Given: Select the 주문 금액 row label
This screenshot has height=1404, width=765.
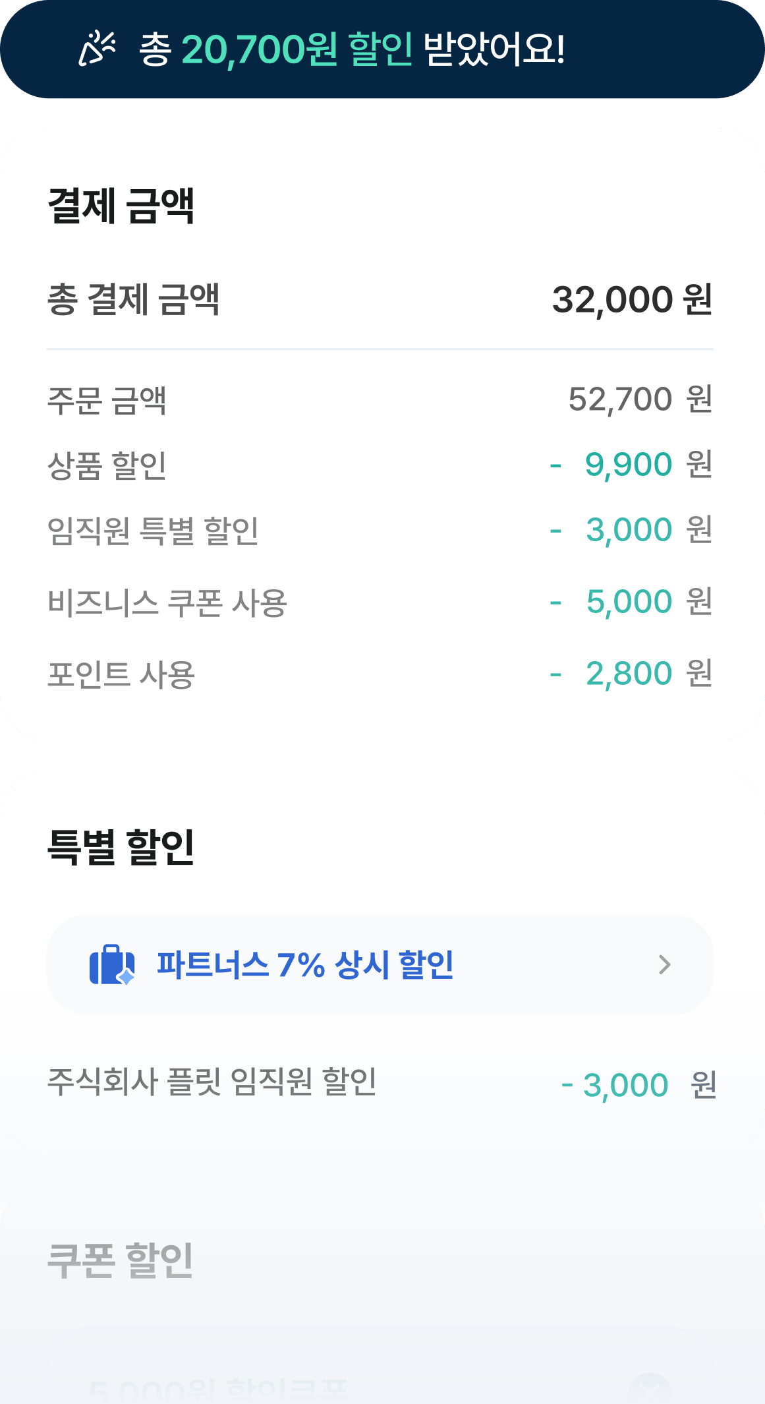Looking at the screenshot, I should (107, 400).
